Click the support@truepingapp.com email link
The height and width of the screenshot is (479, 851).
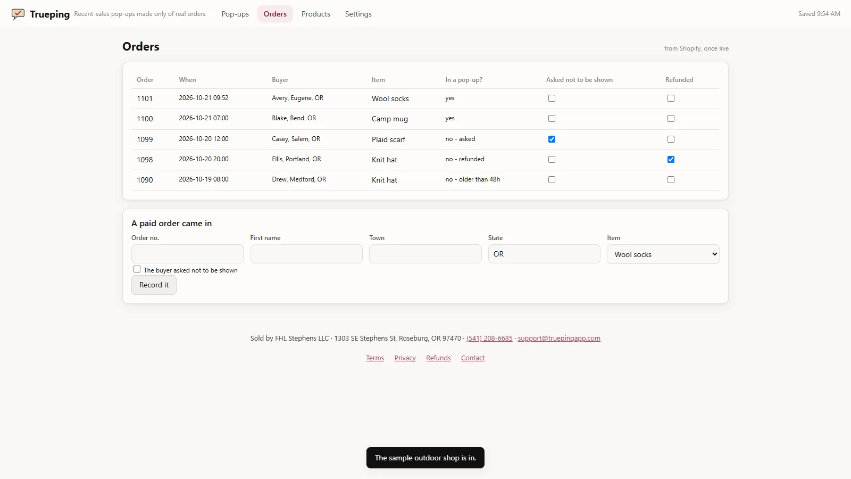pyautogui.click(x=559, y=338)
